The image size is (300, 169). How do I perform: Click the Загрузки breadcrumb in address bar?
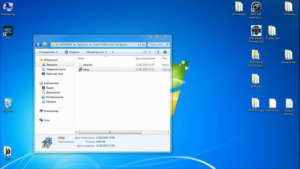point(82,45)
